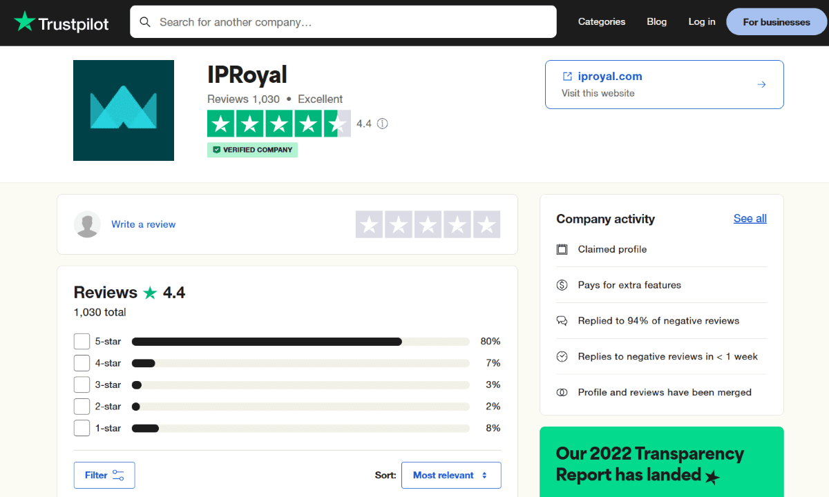This screenshot has width=829, height=497.
Task: Open the Categories menu
Action: 602,22
